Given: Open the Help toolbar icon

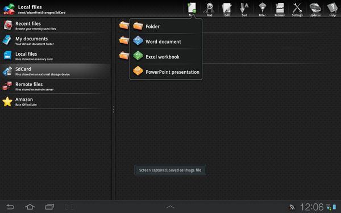Looking at the screenshot, I should pyautogui.click(x=332, y=9).
